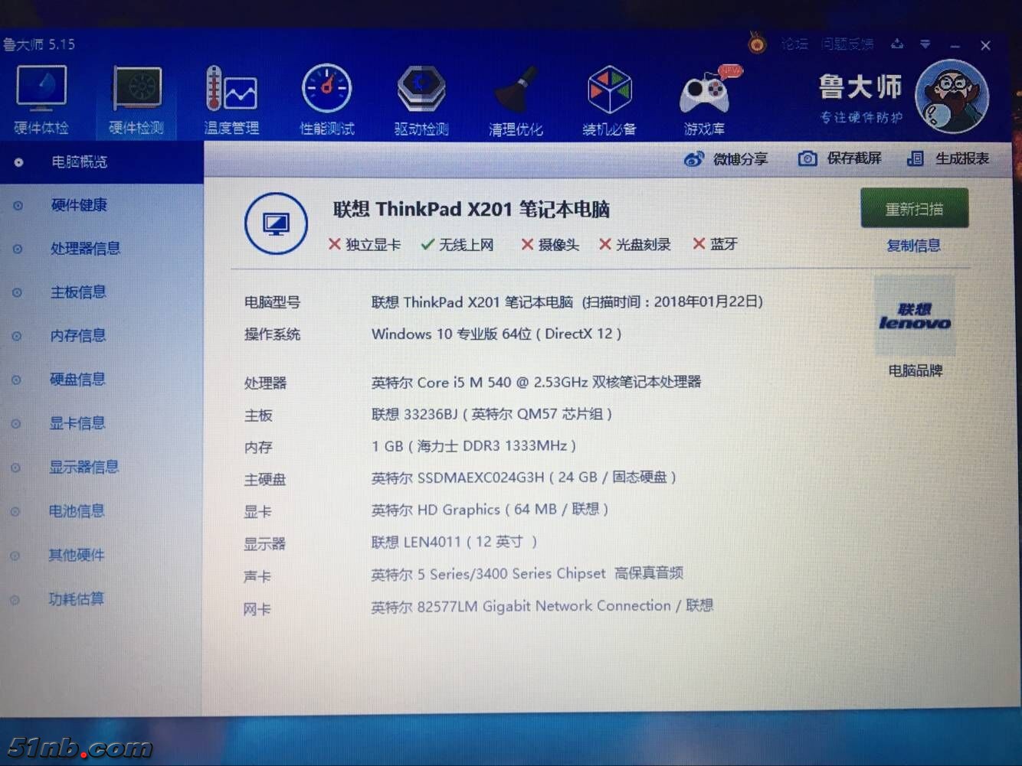Click the 独立显卡 feature indicator

coord(365,245)
